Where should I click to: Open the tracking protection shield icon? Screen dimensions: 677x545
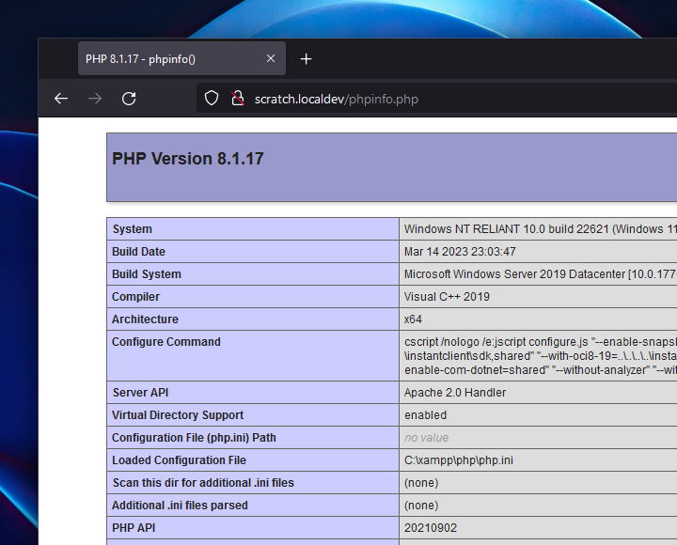pyautogui.click(x=212, y=99)
